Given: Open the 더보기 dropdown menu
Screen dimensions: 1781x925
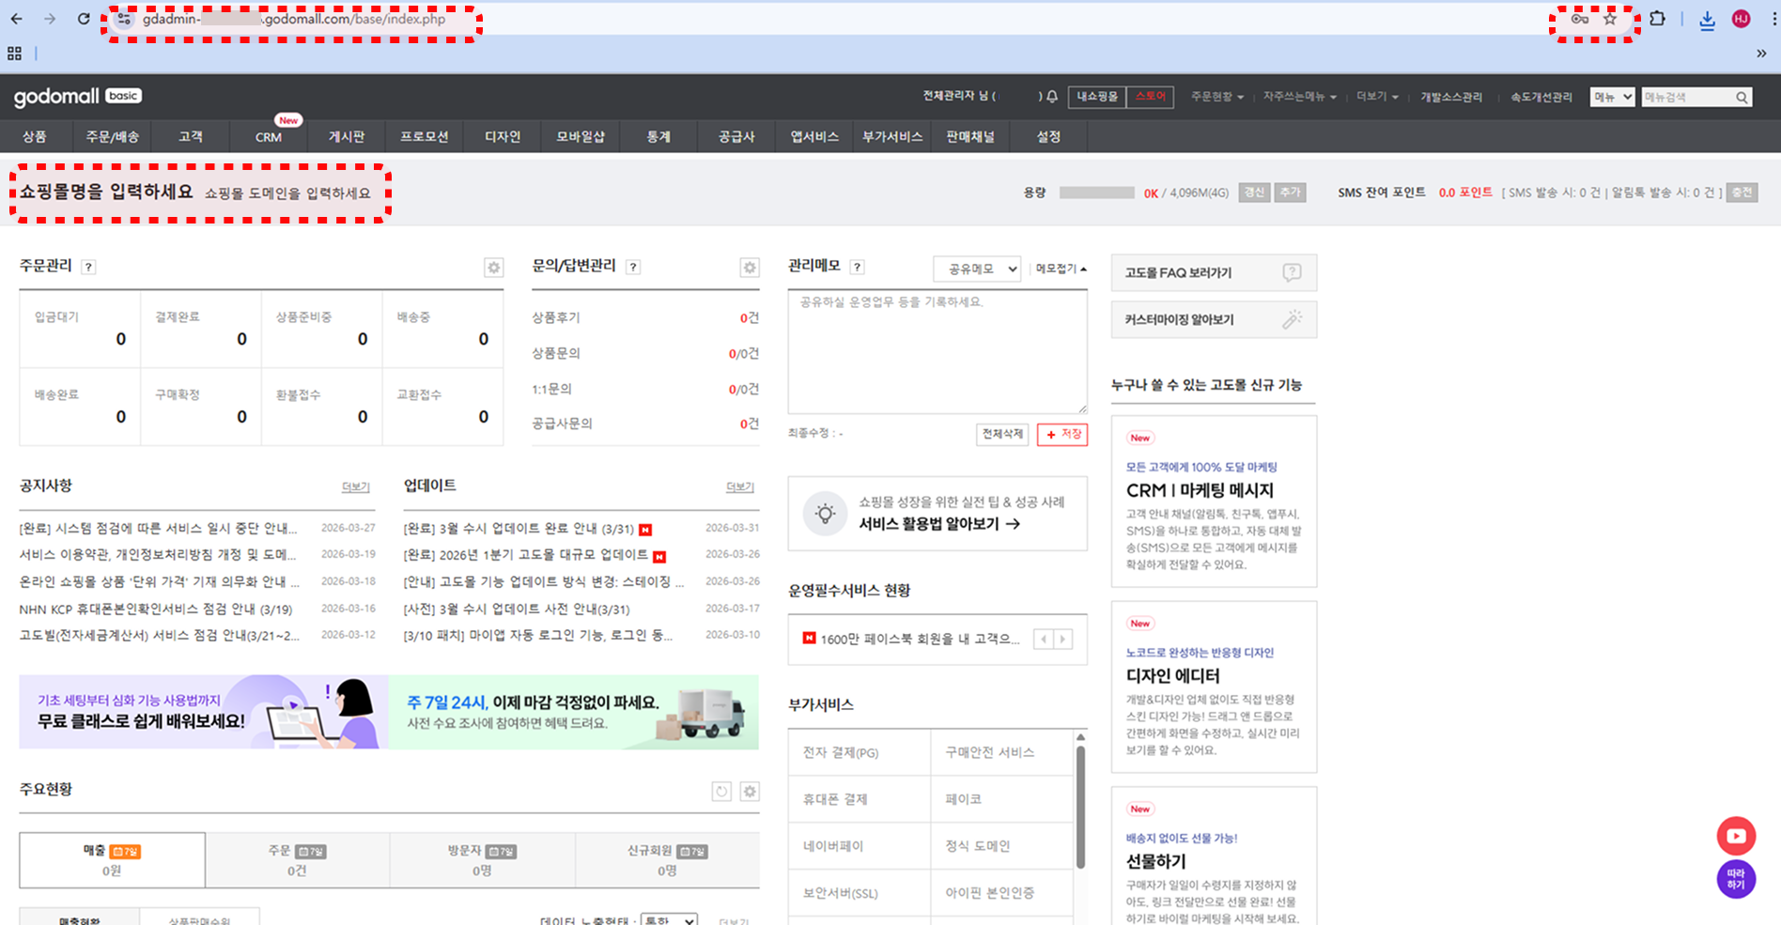Looking at the screenshot, I should (x=1375, y=96).
